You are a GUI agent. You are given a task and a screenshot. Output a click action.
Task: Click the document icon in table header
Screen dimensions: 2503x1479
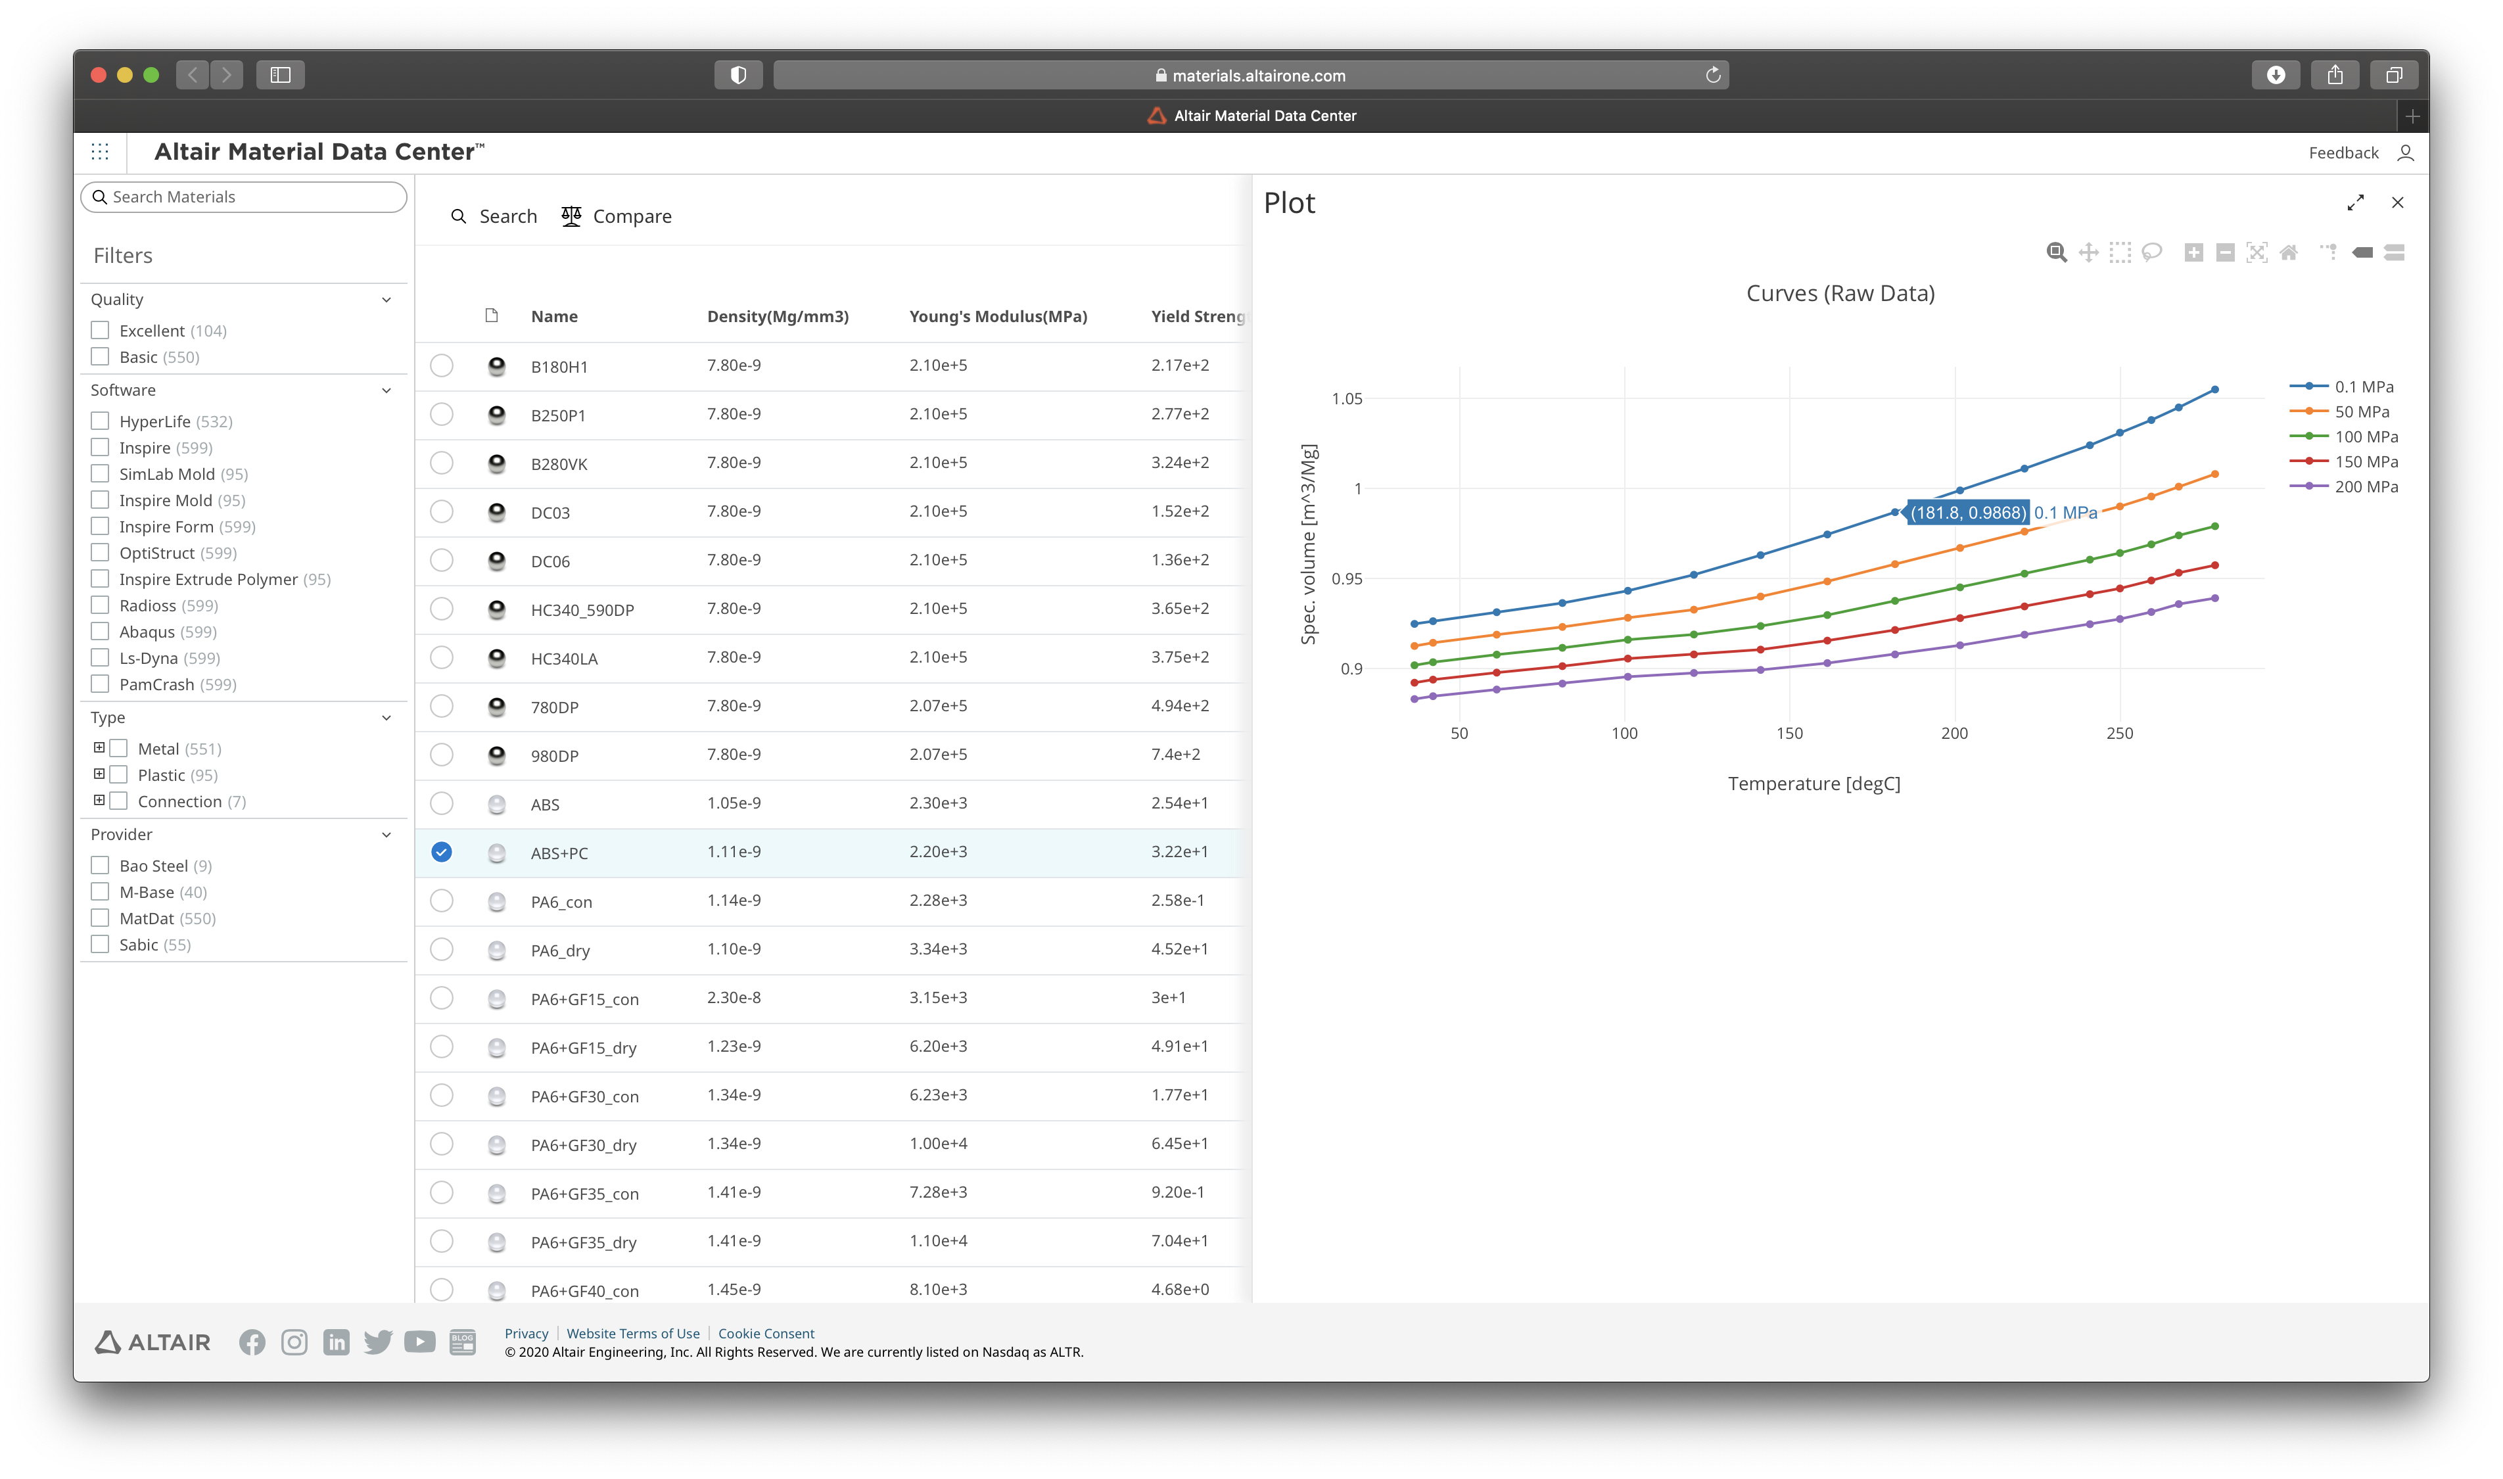pos(491,315)
